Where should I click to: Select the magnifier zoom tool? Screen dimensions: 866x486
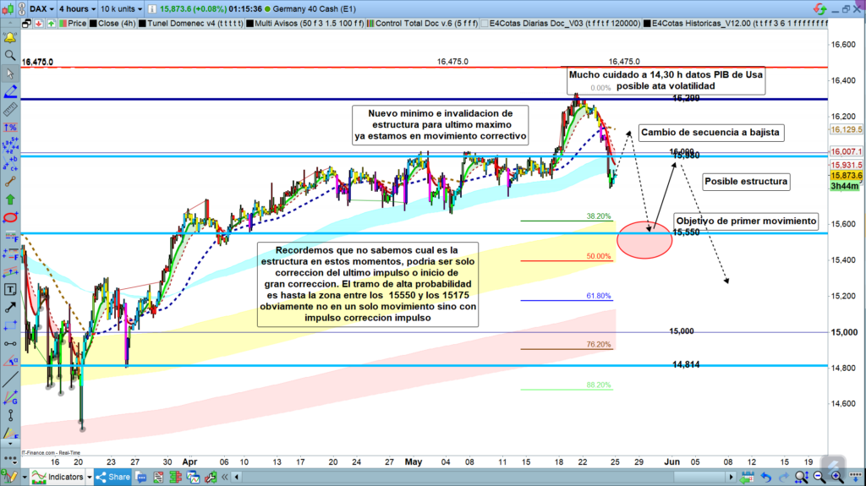pyautogui.click(x=10, y=55)
